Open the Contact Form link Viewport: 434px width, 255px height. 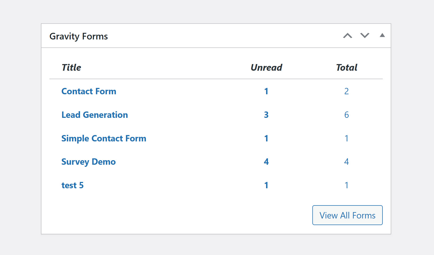click(89, 91)
